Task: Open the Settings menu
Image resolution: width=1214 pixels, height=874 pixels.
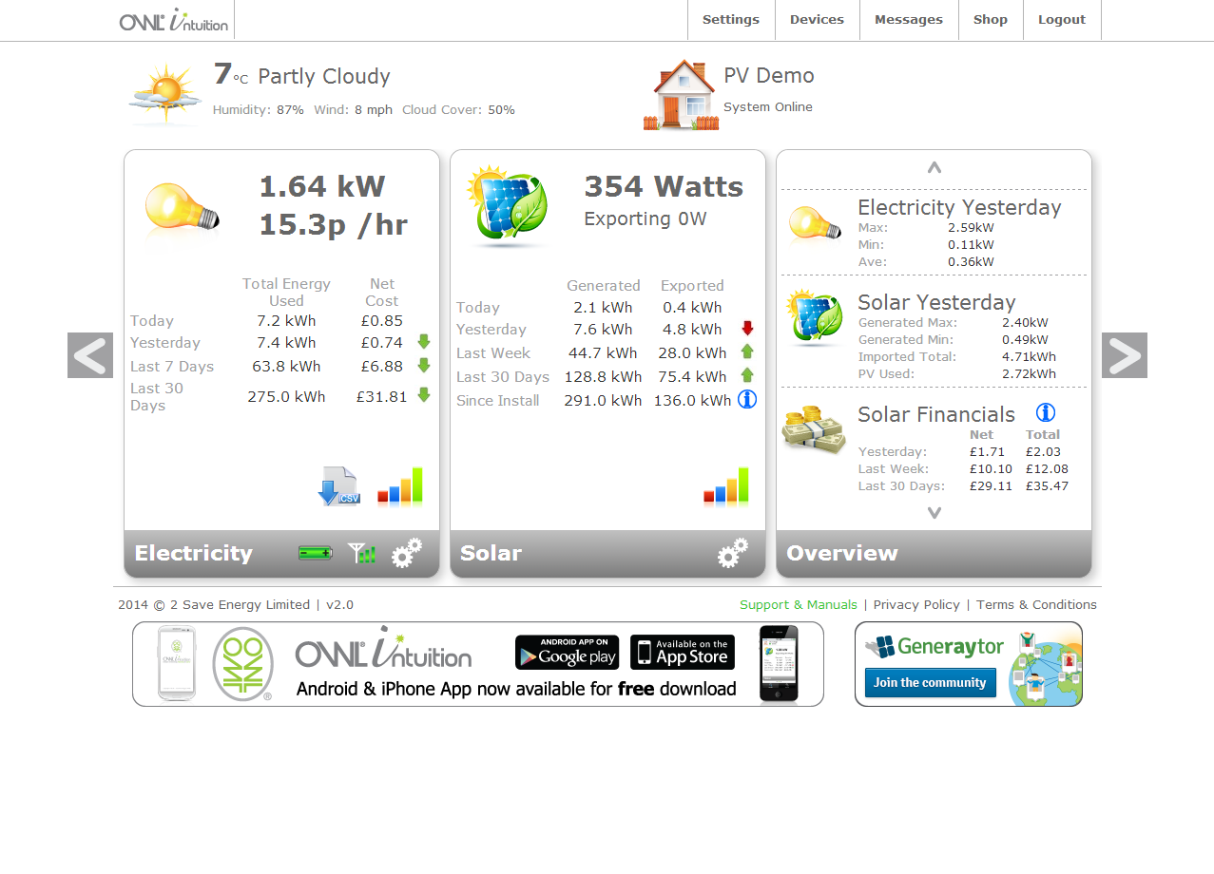Action: tap(730, 20)
